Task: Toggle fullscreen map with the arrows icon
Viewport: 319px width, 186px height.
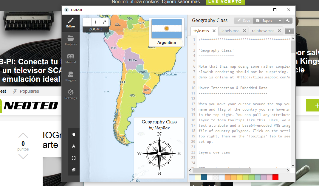Action: coord(104,22)
